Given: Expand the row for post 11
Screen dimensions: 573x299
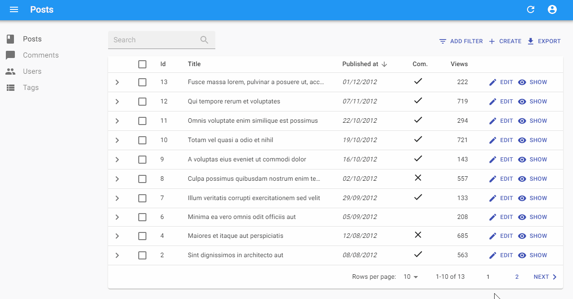Looking at the screenshot, I should 117,120.
